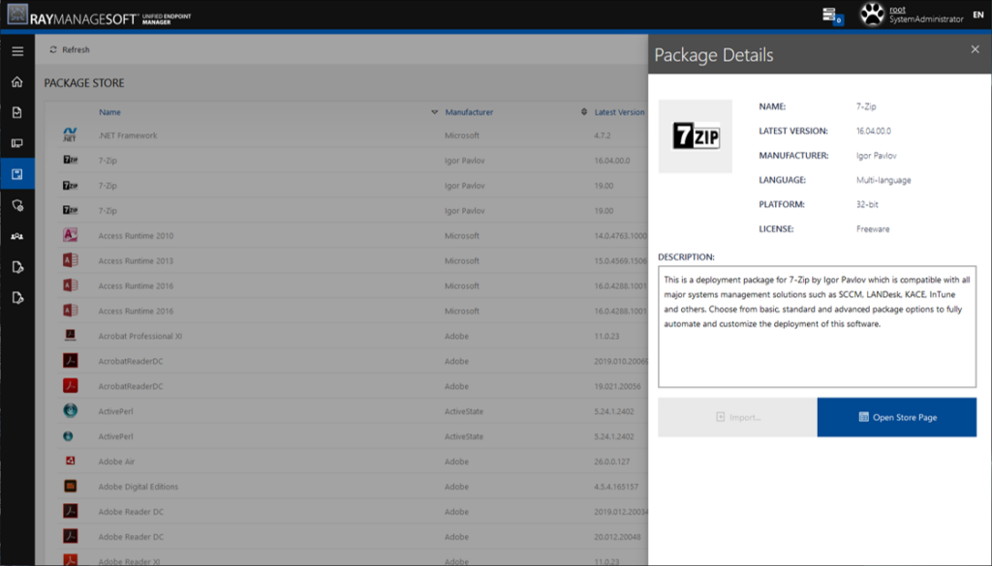Select the Package Store sidebar icon
Image resolution: width=992 pixels, height=566 pixels.
[x=17, y=174]
